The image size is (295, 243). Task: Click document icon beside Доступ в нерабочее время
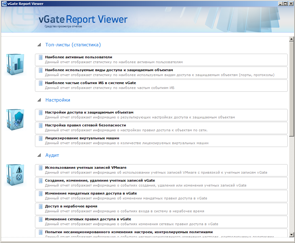click(x=40, y=206)
